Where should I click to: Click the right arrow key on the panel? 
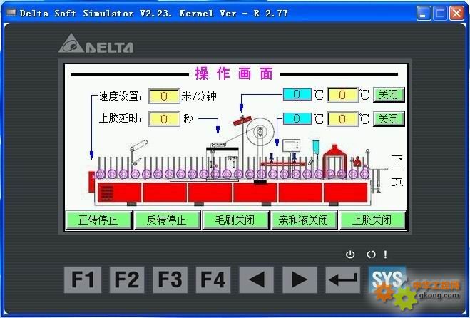300,279
